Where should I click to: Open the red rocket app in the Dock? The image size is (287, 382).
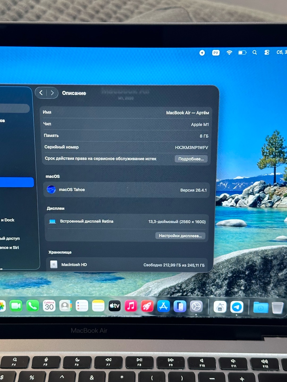click(x=147, y=306)
